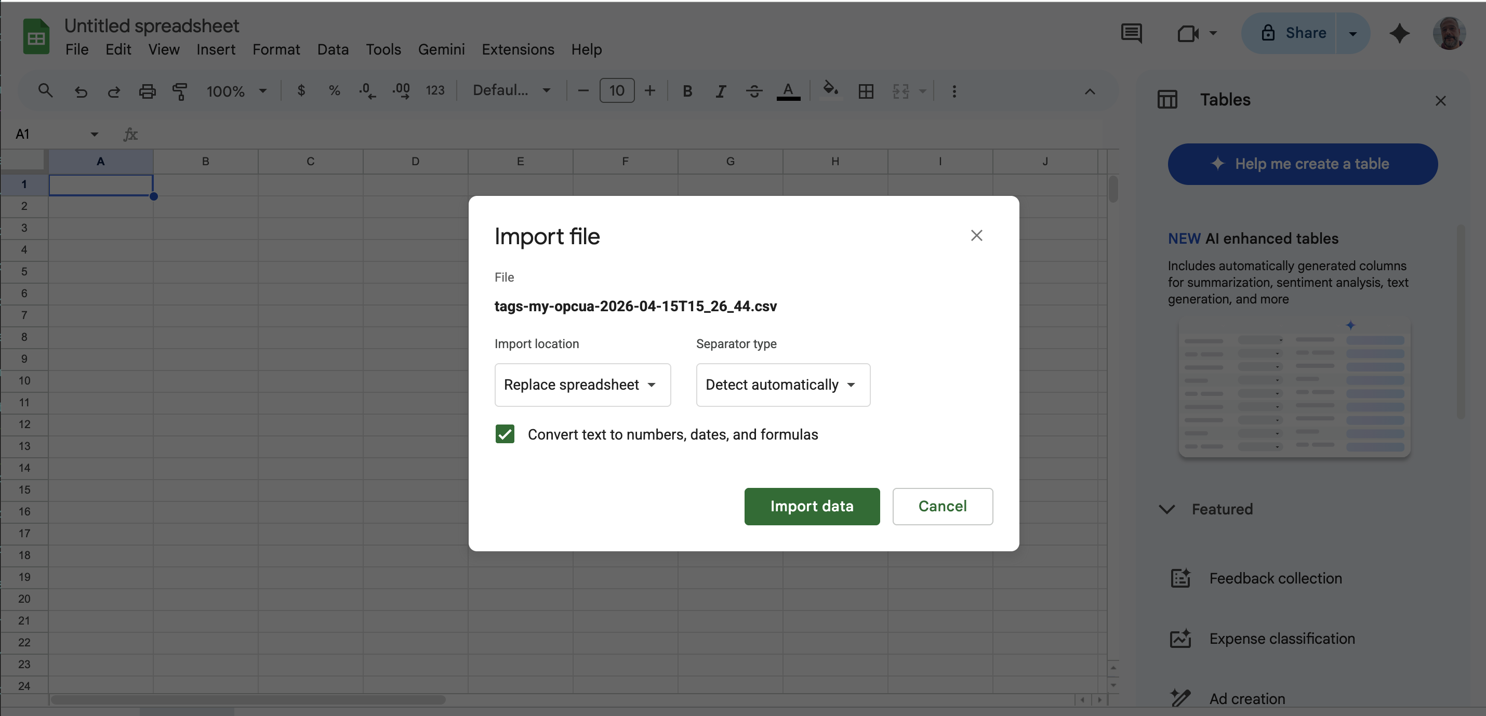Click the font size input field
Viewport: 1486px width, 716px height.
click(x=617, y=90)
